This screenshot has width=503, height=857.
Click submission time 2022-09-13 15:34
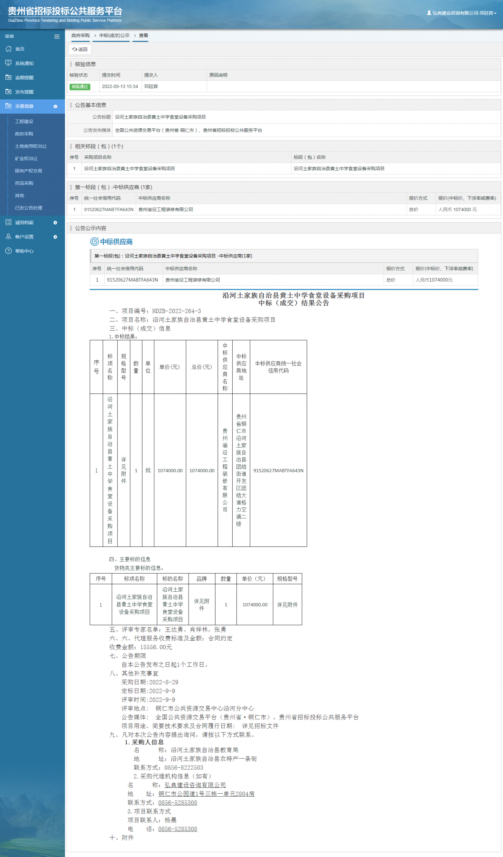(x=120, y=86)
